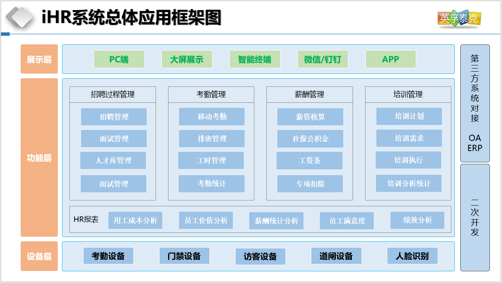Click the APP green box
The width and height of the screenshot is (502, 283).
(x=390, y=60)
